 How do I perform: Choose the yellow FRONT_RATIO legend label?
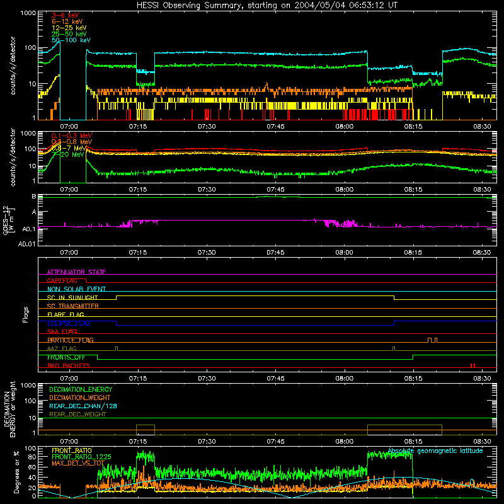tap(72, 450)
